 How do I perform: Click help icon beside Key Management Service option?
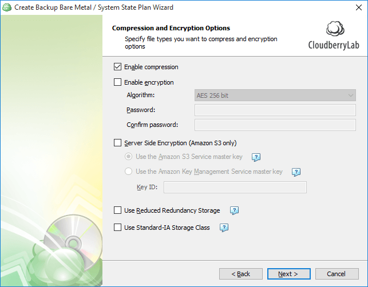pos(296,172)
